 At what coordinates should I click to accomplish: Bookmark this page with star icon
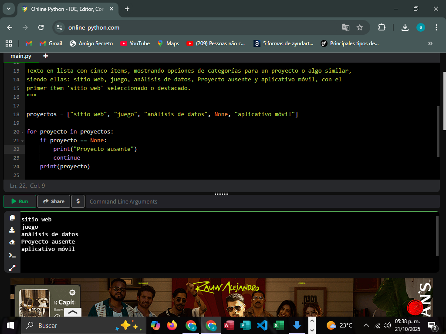pos(360,27)
